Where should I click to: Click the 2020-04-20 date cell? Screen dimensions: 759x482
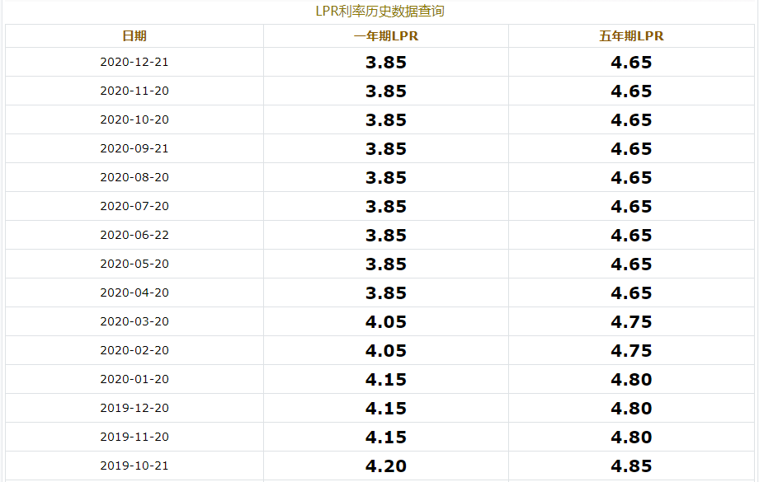(x=134, y=292)
